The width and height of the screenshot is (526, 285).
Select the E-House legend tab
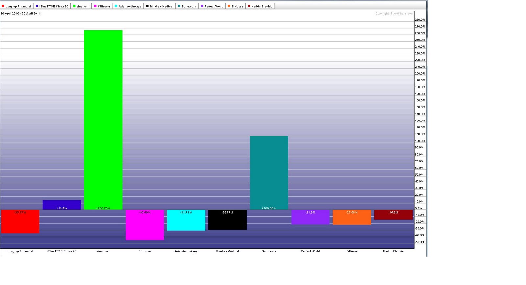pos(236,6)
